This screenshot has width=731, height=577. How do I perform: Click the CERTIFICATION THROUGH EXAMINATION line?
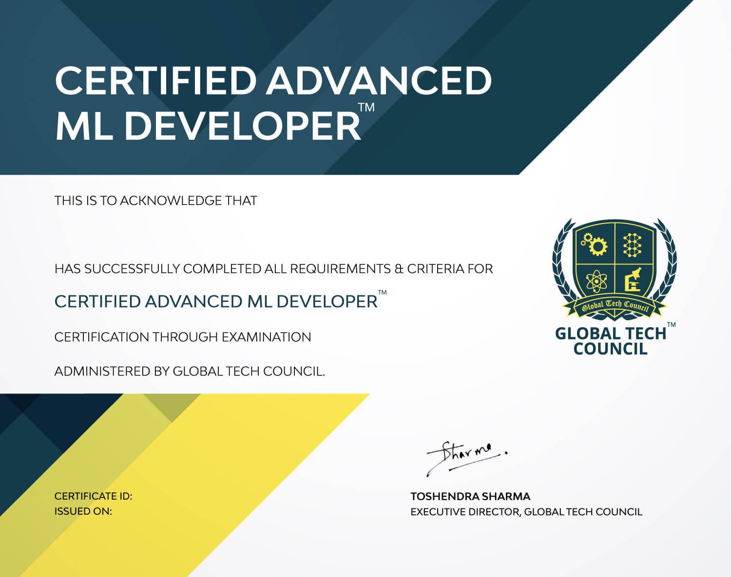pyautogui.click(x=183, y=337)
